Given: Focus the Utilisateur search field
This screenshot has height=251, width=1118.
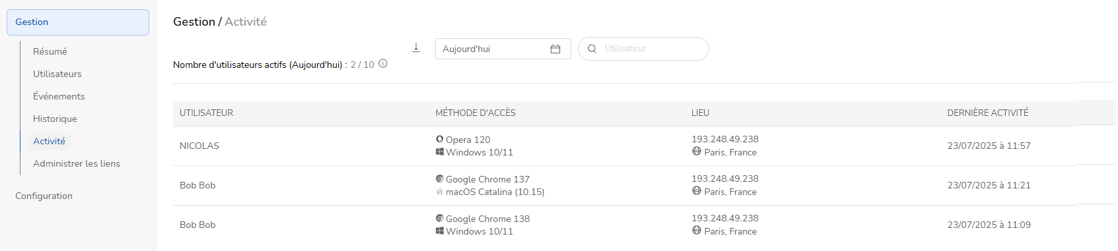Looking at the screenshot, I should click(643, 49).
